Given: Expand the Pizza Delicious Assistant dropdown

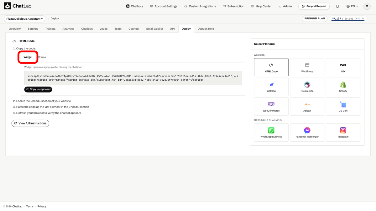Looking at the screenshot, I should 25,19.
